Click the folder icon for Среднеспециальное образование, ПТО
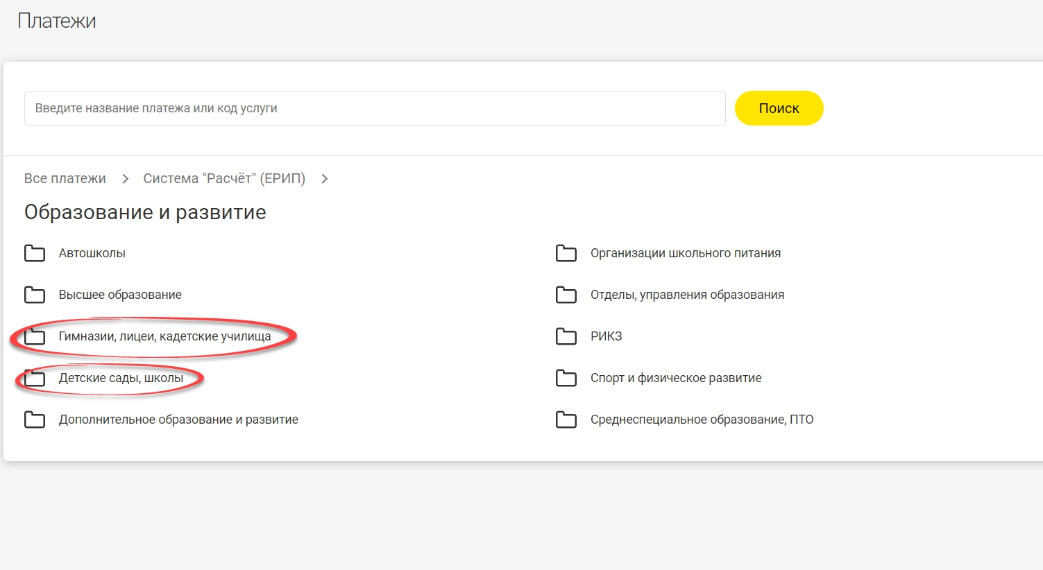1043x570 pixels. (566, 420)
